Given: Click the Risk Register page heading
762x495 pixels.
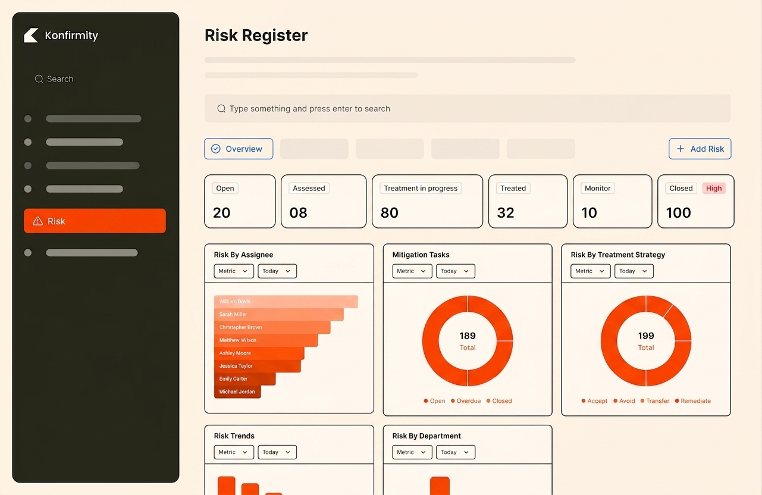Looking at the screenshot, I should tap(256, 35).
